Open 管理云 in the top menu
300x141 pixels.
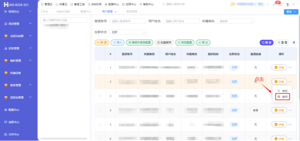click(47, 4)
